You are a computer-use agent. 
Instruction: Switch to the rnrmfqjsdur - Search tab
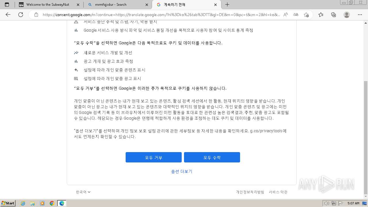coord(118,5)
